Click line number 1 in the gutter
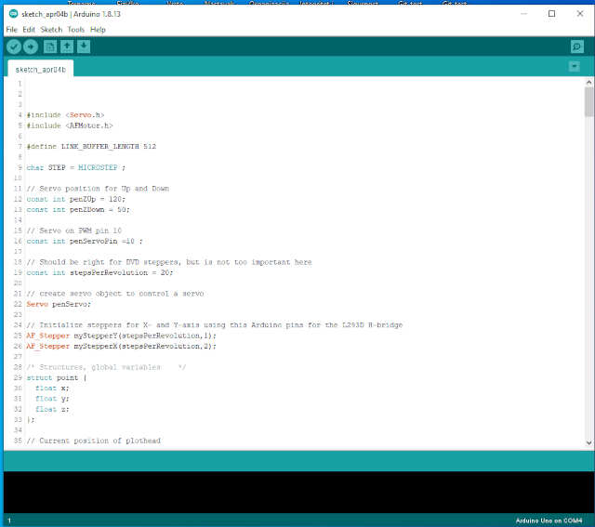This screenshot has height=527, width=595. [x=20, y=84]
